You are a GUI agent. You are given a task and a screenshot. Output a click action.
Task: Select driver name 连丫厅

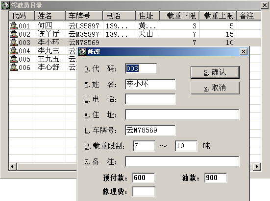[x=49, y=34]
